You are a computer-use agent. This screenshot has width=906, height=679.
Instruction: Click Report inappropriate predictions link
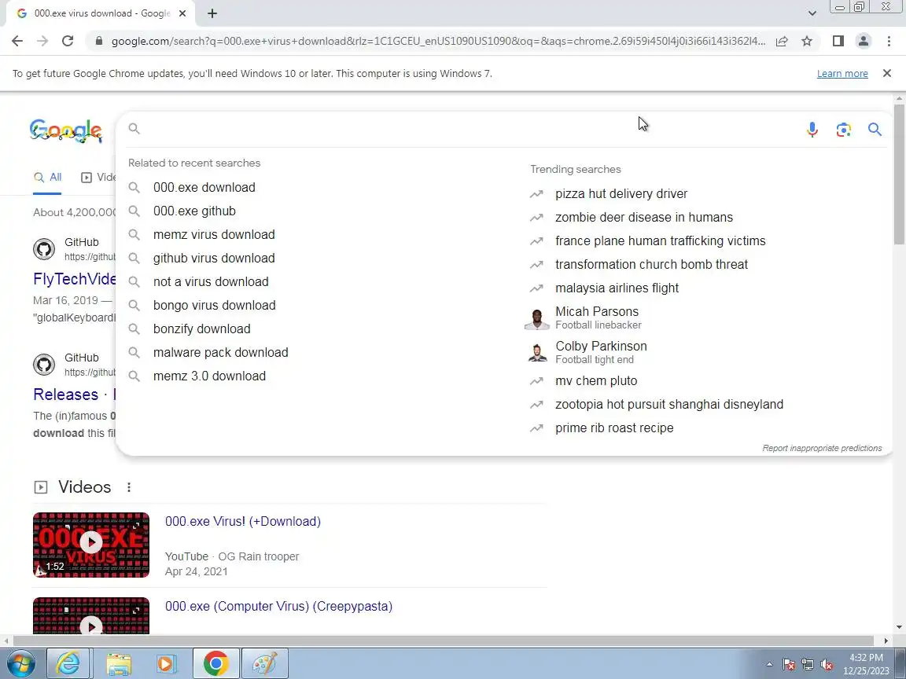point(822,448)
